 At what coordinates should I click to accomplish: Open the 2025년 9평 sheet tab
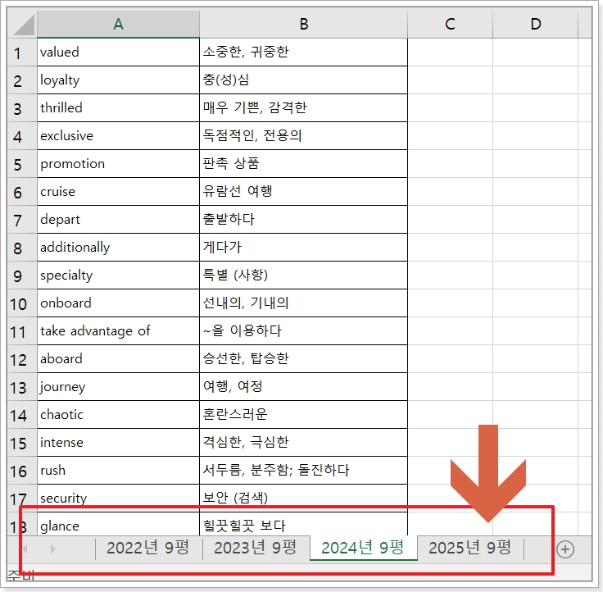point(470,548)
